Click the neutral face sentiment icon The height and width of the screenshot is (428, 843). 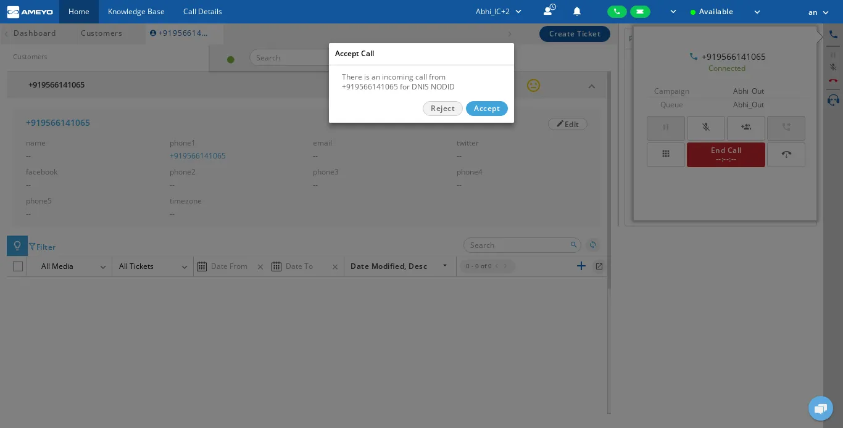click(534, 85)
